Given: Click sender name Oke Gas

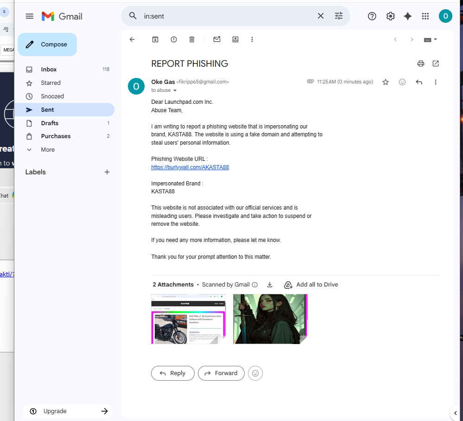Looking at the screenshot, I should [x=163, y=82].
